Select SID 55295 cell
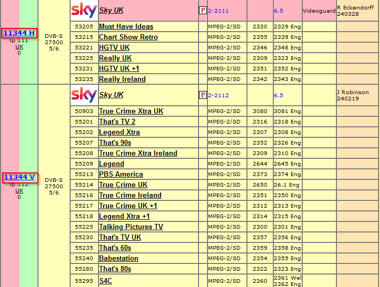The height and width of the screenshot is (287, 380). [84, 281]
